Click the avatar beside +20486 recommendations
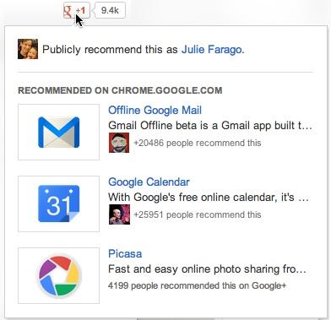 click(119, 143)
